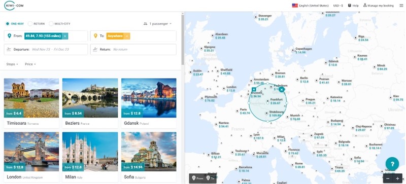Select the Return trip option
The image size is (406, 184).
[x=37, y=23]
